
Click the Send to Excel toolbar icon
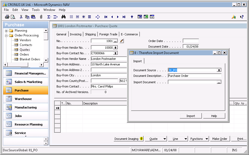146,17
